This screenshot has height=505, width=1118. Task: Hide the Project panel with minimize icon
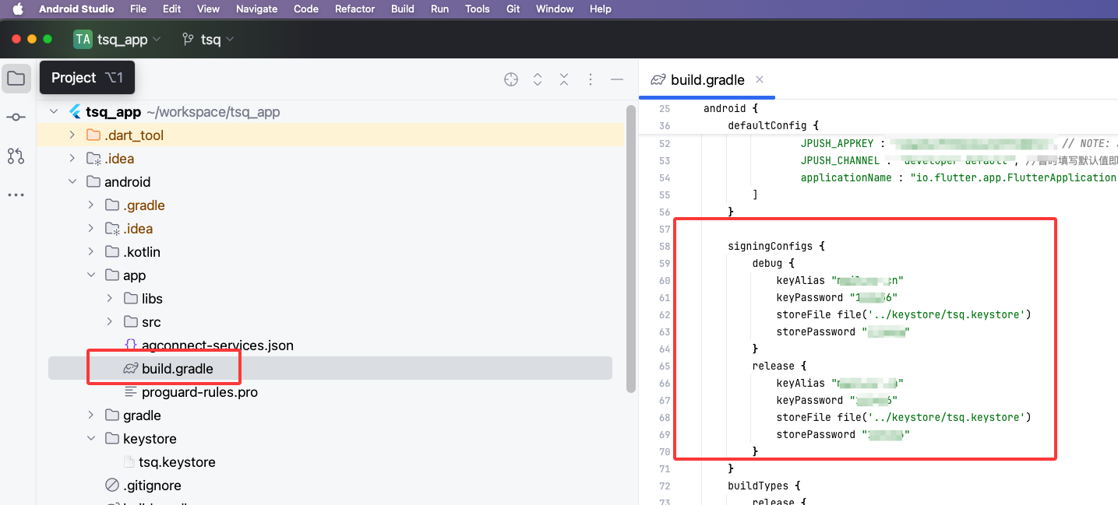click(617, 79)
